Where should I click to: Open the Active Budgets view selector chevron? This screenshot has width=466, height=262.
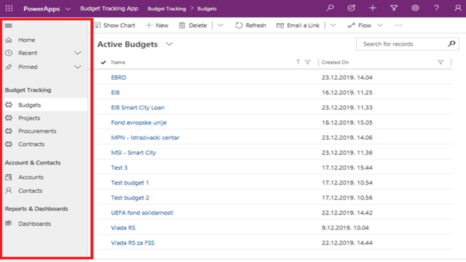169,44
